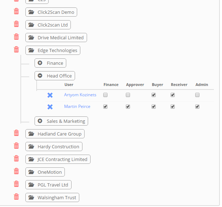Expand the Click2Scan Demo folder
Viewport: 222px width, 207px height.
click(x=51, y=12)
